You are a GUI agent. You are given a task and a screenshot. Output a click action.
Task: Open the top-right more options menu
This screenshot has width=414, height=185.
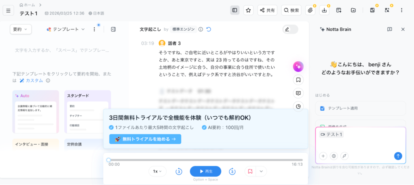click(401, 10)
